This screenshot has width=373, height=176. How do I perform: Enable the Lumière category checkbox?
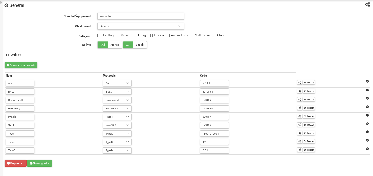(152, 35)
